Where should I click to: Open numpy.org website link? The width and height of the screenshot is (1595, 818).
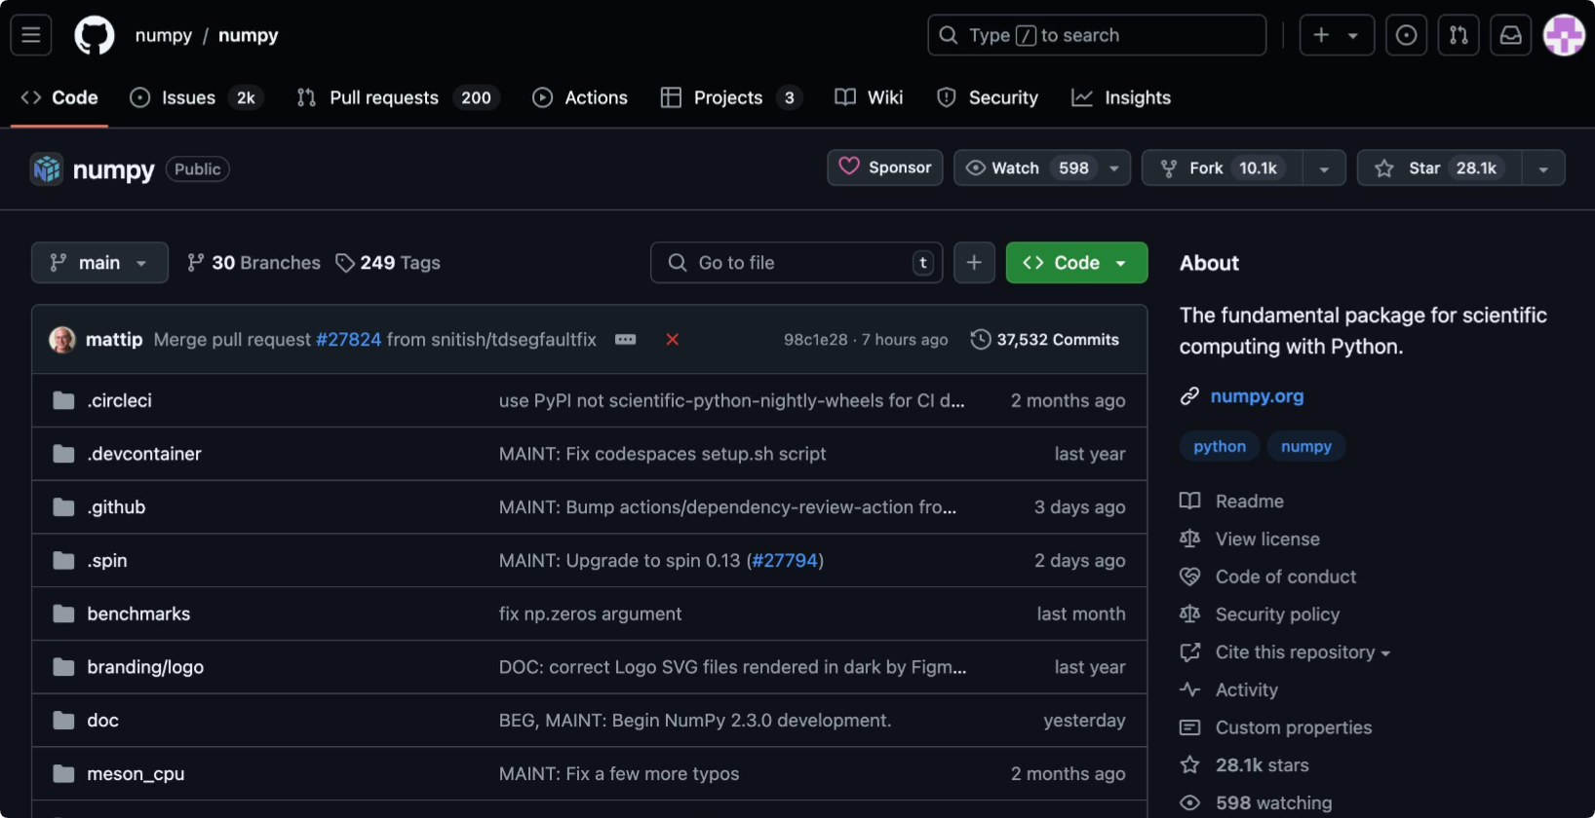[1257, 396]
